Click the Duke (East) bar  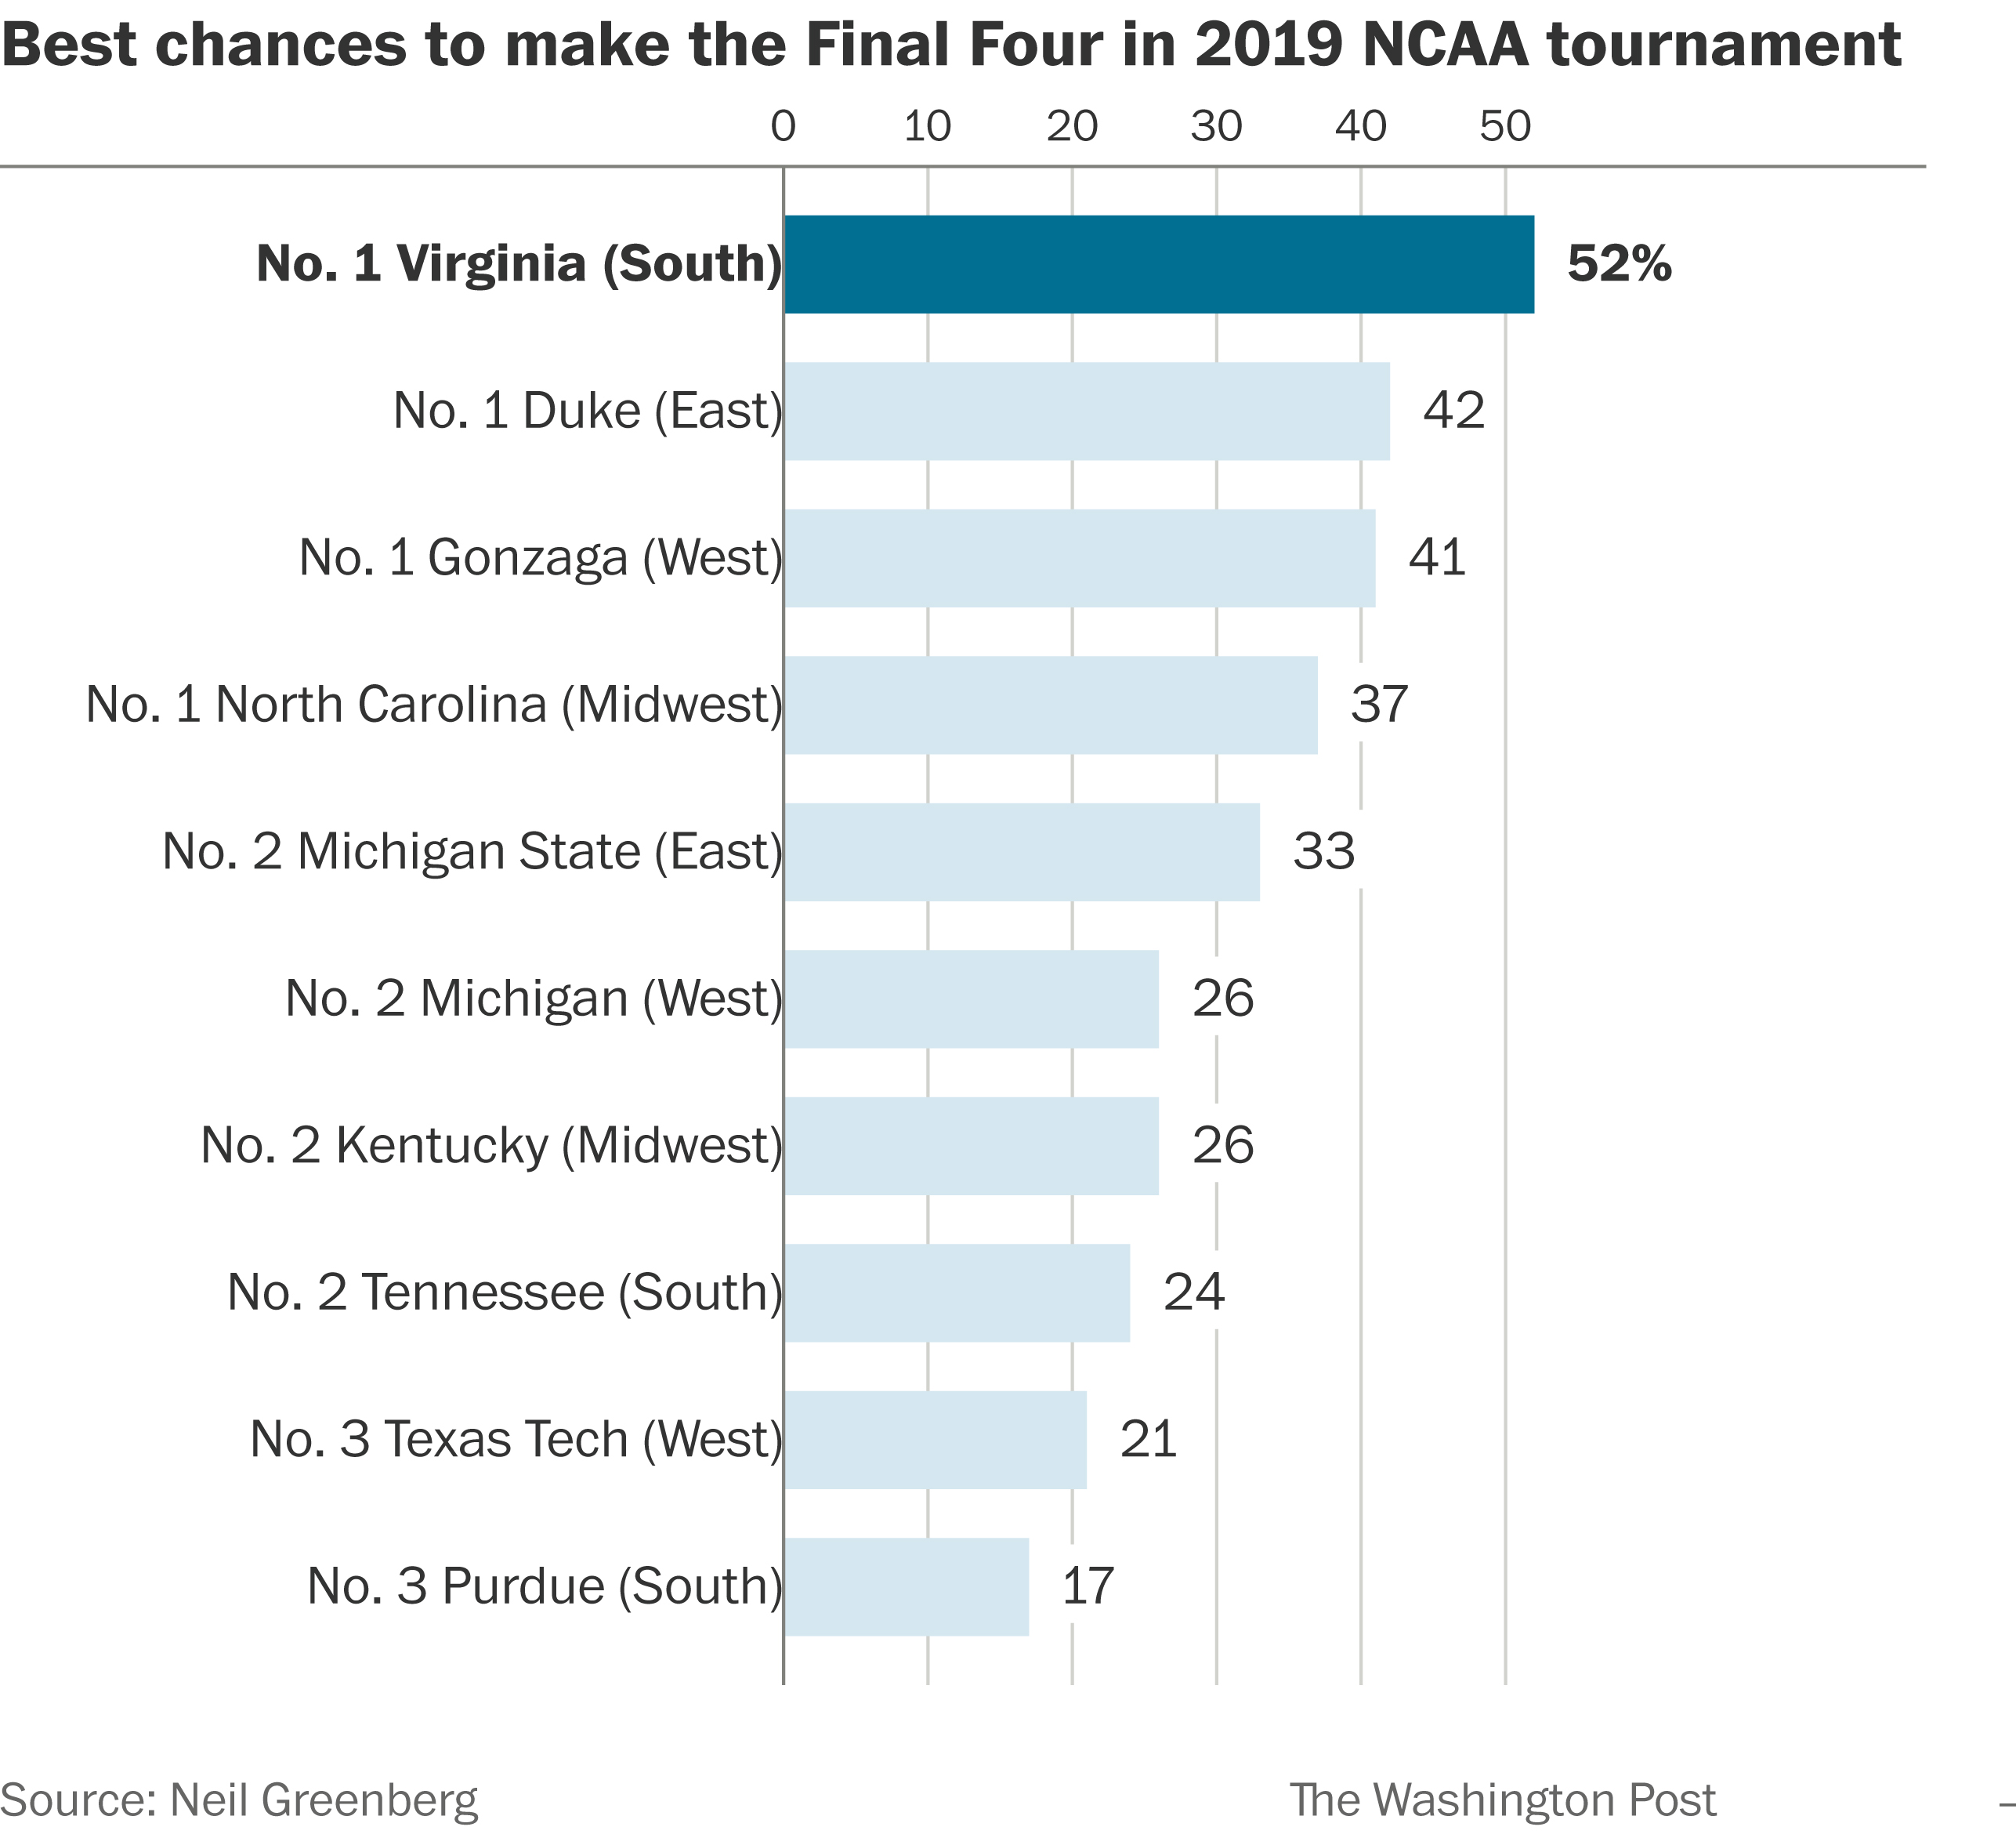(1086, 411)
